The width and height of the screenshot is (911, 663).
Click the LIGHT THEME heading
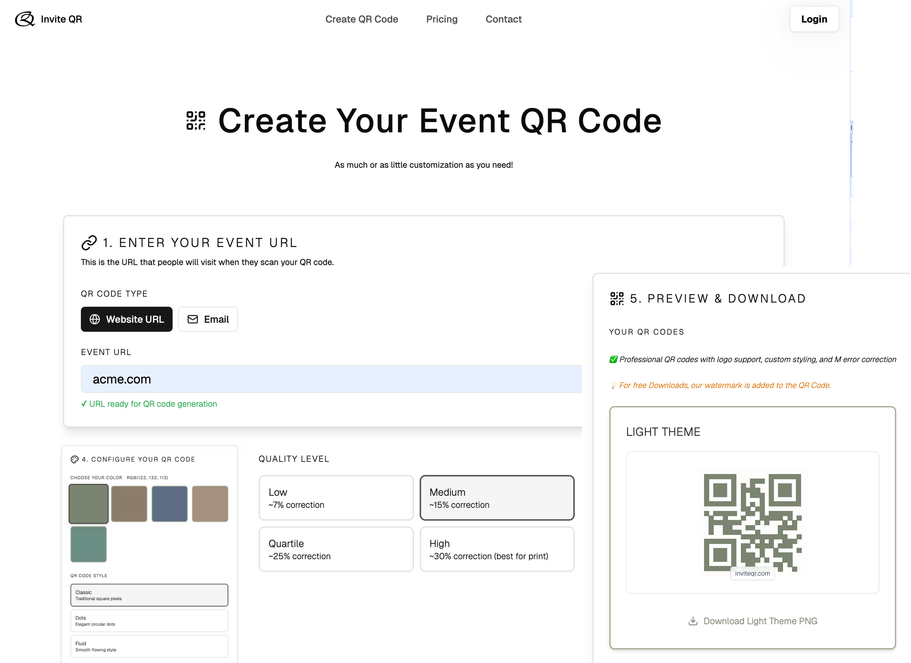[664, 432]
